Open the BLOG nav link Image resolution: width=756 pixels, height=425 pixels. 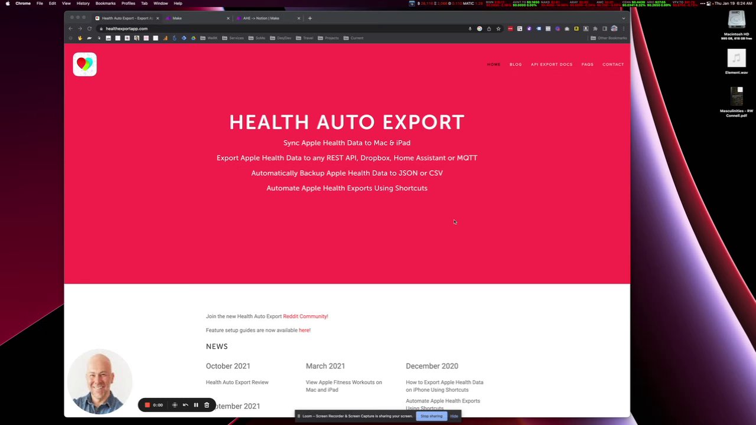pyautogui.click(x=516, y=64)
